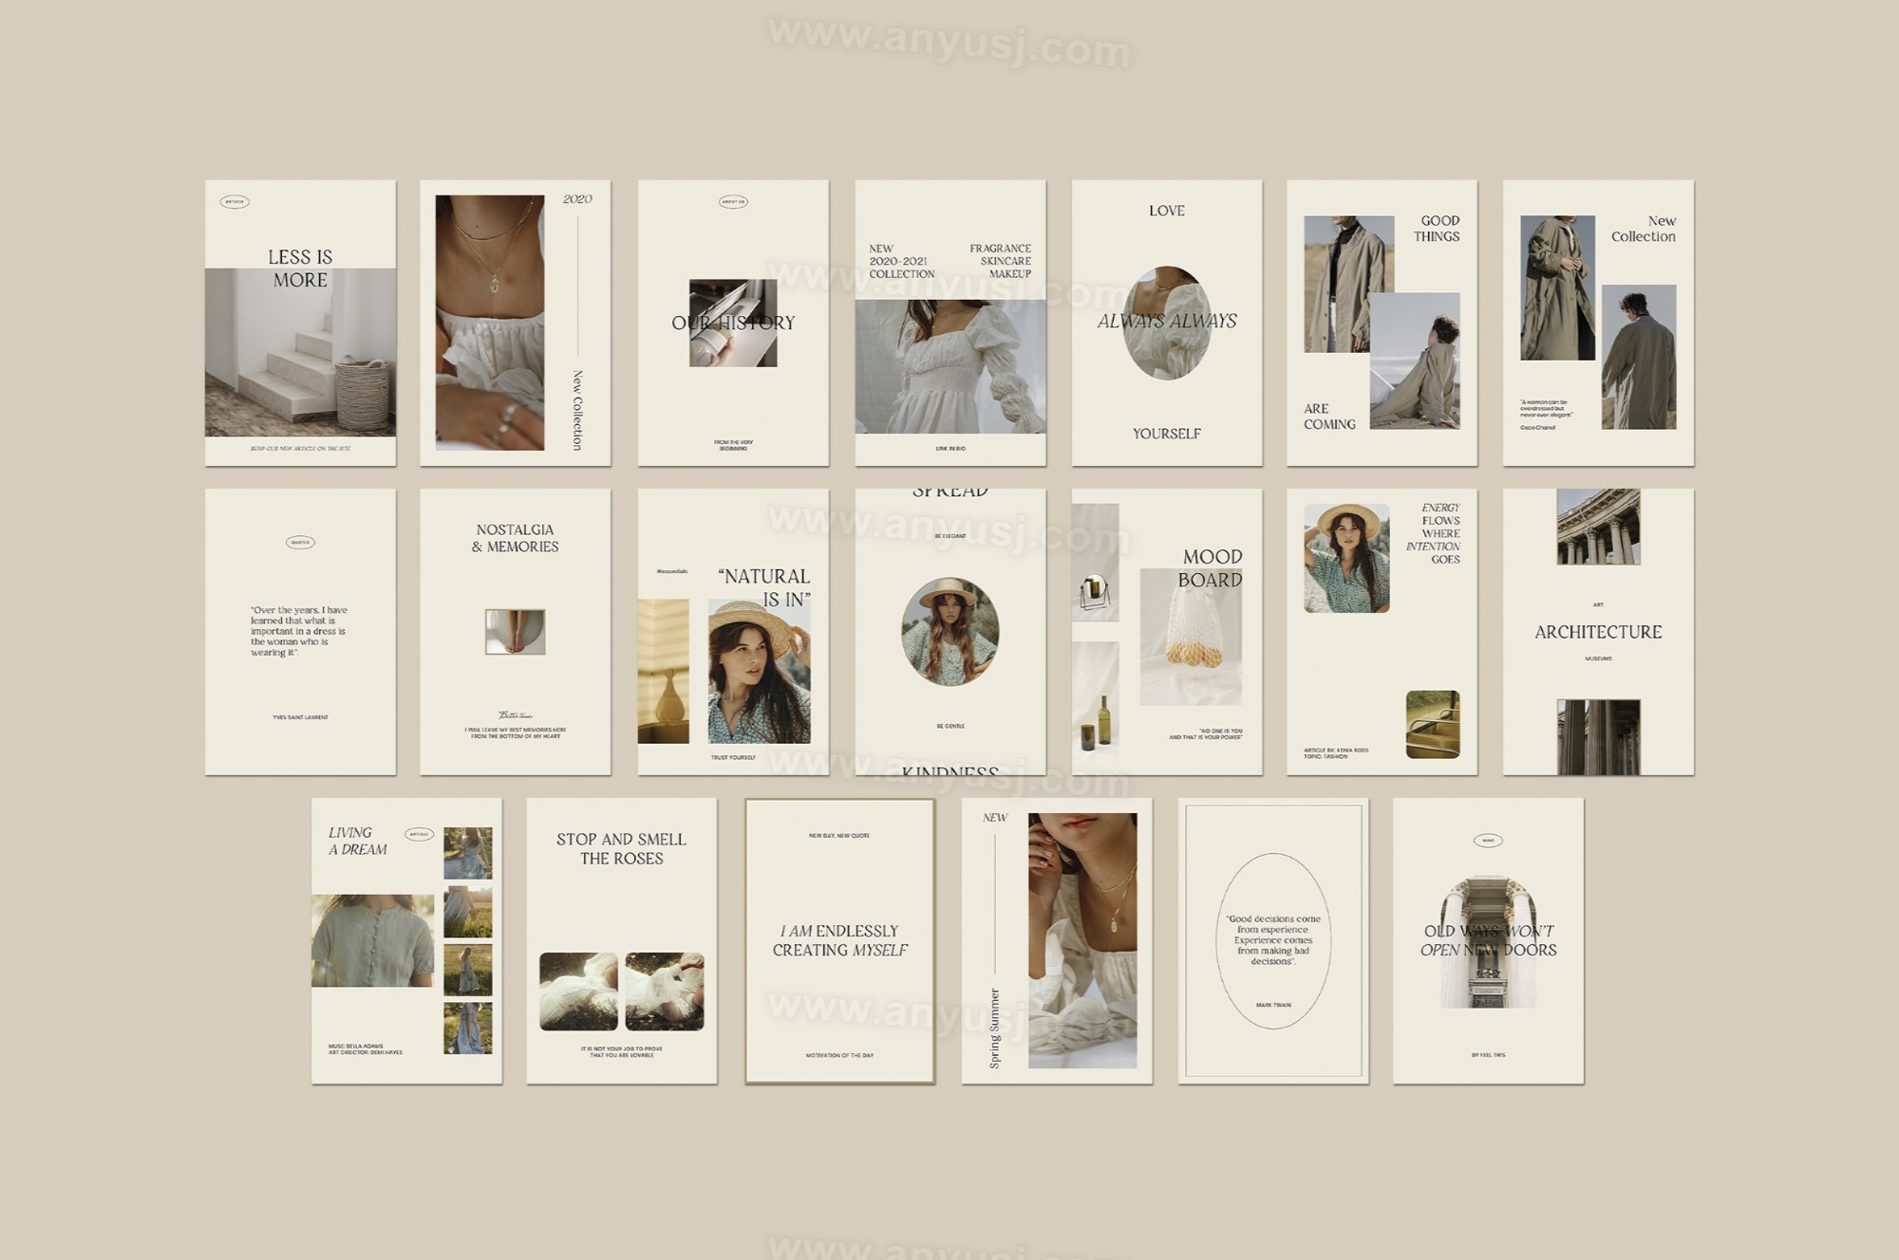
Task: Click the wine bottle photo in Mood Board
Action: pyautogui.click(x=1096, y=698)
